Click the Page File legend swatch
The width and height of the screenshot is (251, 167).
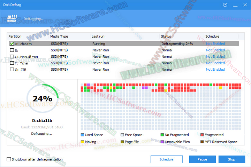tap(122, 142)
